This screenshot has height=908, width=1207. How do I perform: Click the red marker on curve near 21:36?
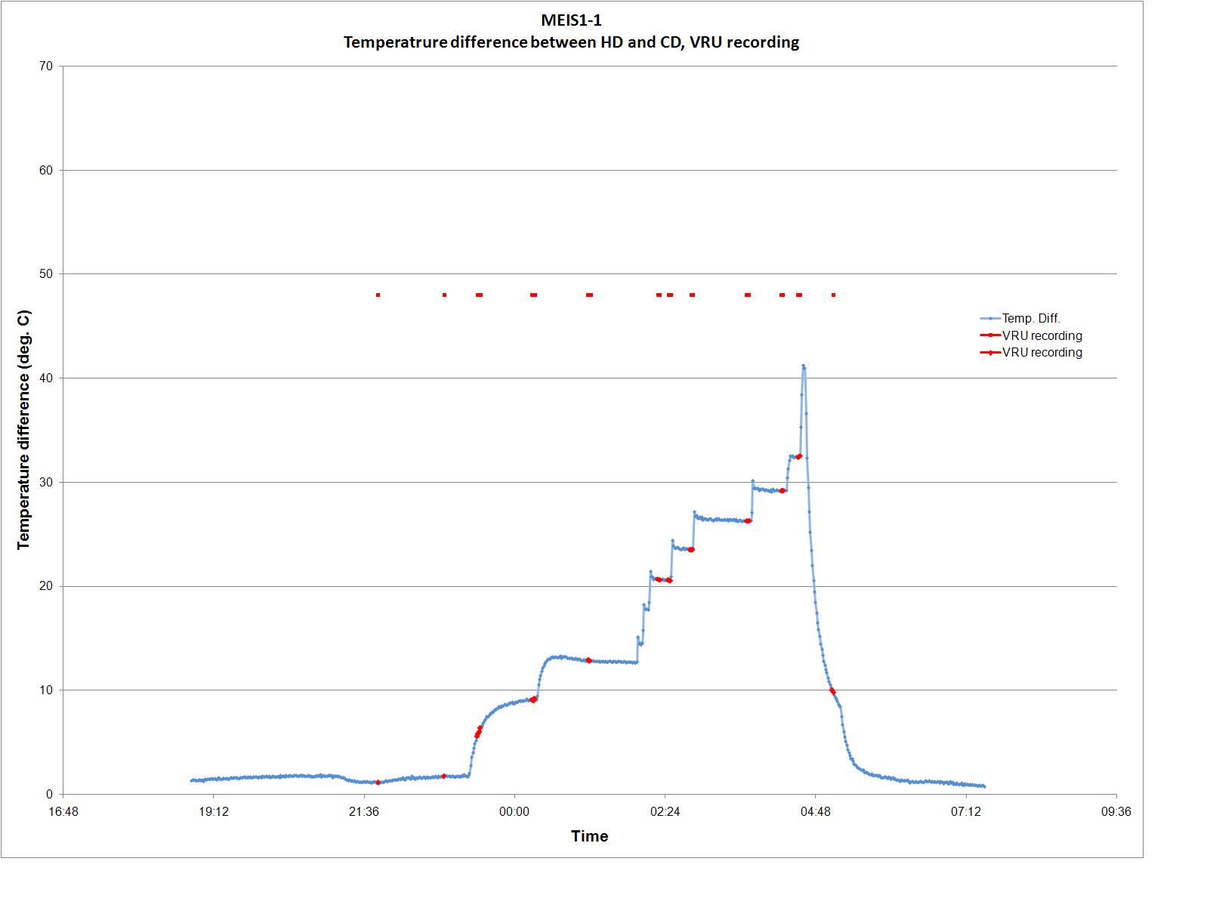coord(378,782)
